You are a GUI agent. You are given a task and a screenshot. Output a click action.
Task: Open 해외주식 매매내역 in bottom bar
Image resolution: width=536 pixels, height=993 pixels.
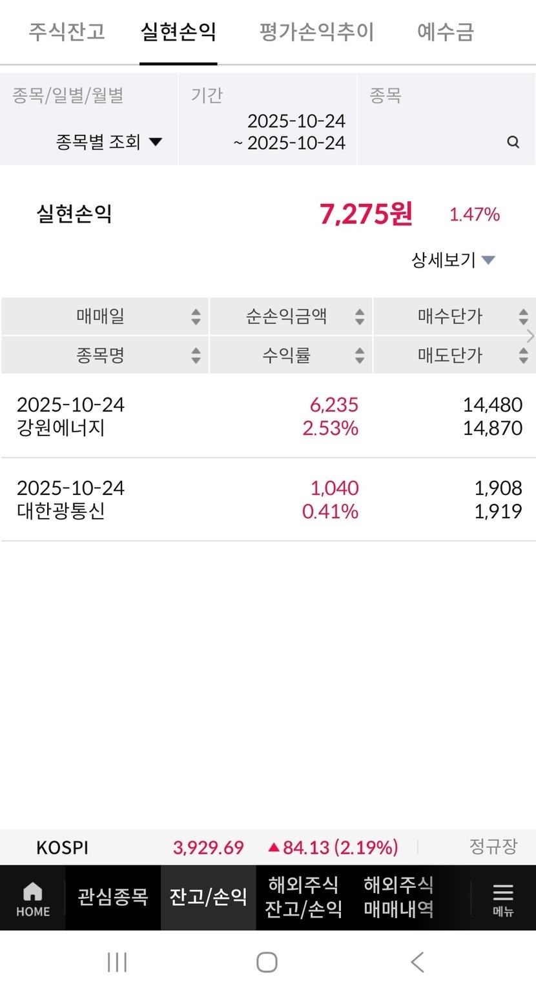pyautogui.click(x=398, y=897)
